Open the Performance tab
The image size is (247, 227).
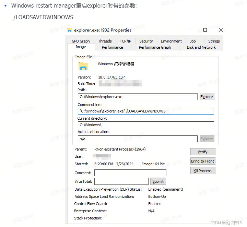(x=113, y=47)
